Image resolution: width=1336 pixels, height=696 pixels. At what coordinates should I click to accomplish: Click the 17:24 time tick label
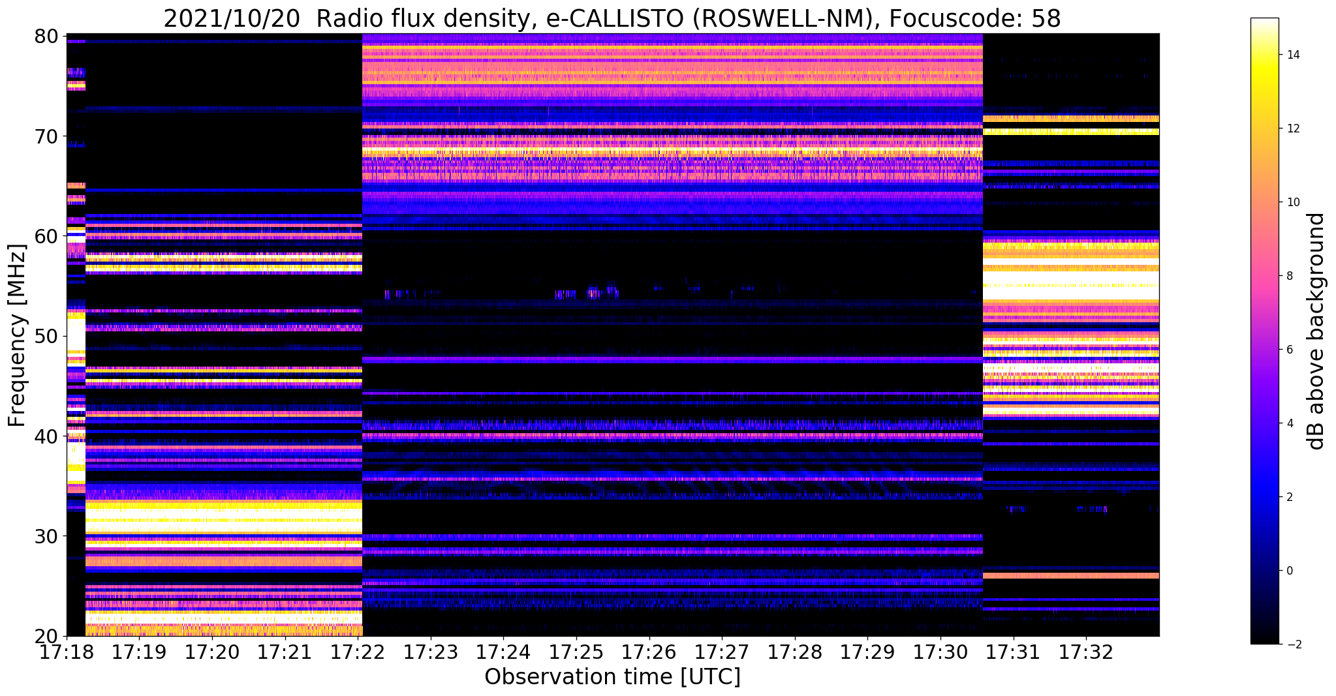pyautogui.click(x=503, y=652)
